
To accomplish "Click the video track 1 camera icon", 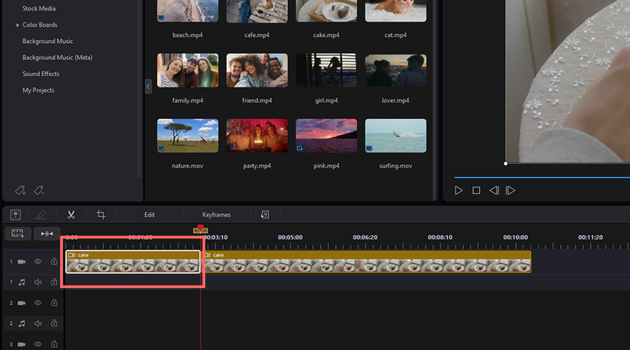I will click(x=22, y=262).
